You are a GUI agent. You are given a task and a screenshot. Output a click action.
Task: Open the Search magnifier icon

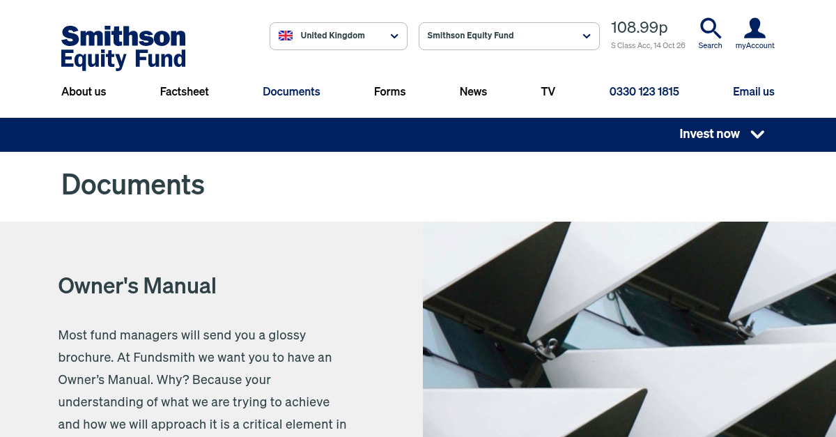710,29
